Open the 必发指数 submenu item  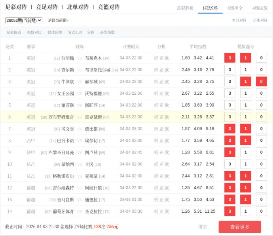pos(107,32)
